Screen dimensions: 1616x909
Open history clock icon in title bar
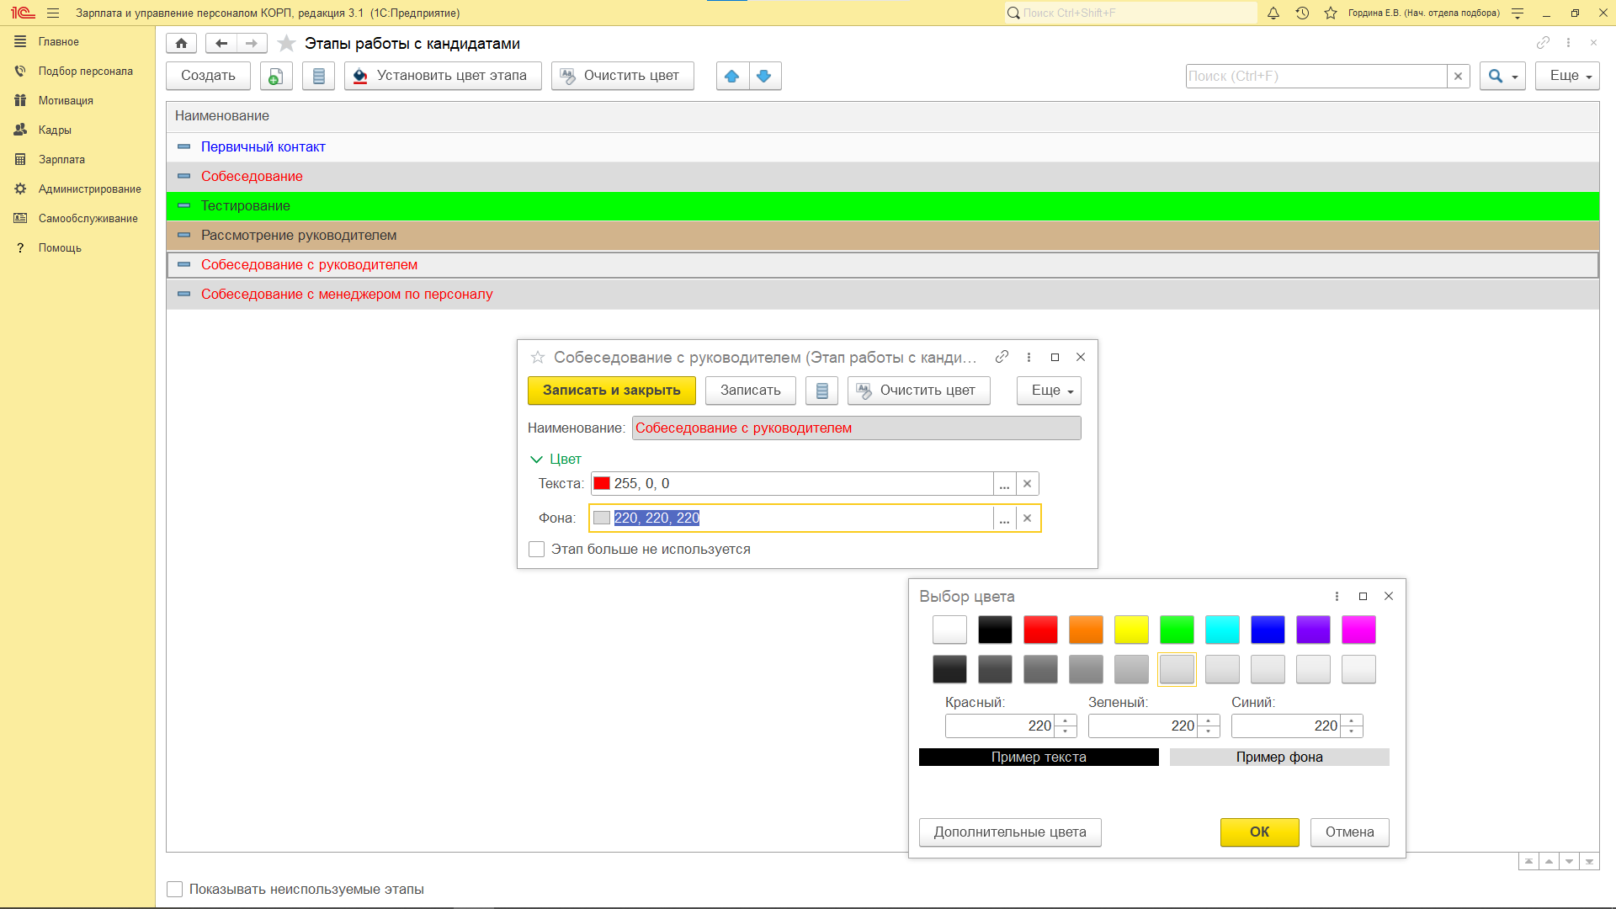[1302, 13]
